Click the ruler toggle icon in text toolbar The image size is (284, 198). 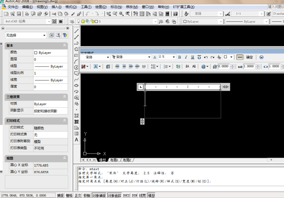tap(240, 57)
